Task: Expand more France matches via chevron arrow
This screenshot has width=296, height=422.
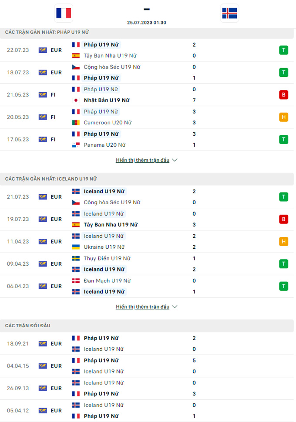Action: point(175,160)
